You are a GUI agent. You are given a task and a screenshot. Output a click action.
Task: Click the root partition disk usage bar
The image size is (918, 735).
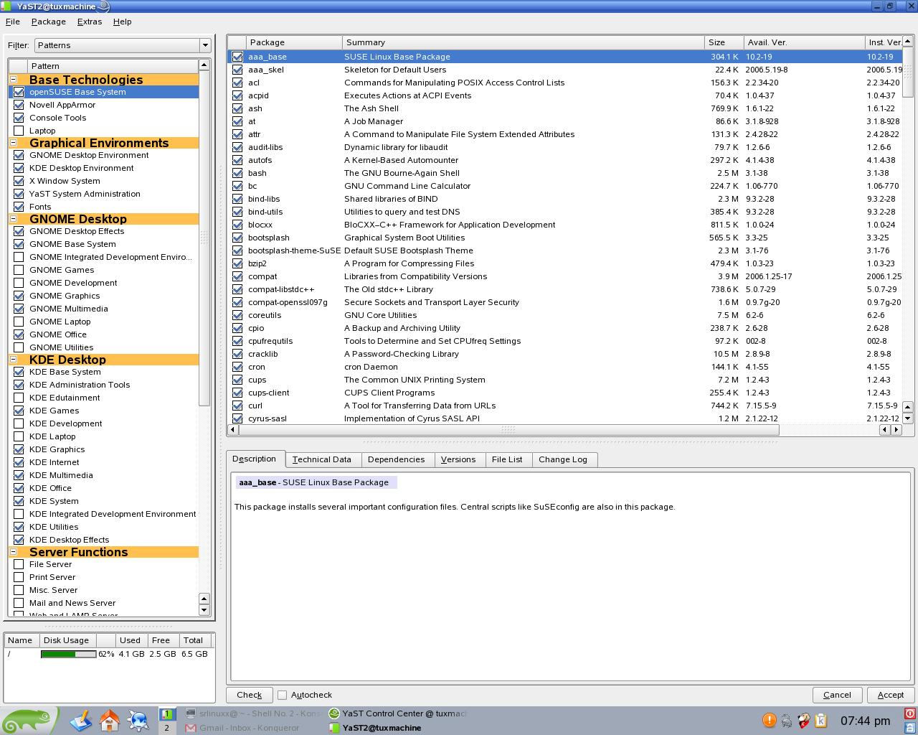click(x=68, y=654)
